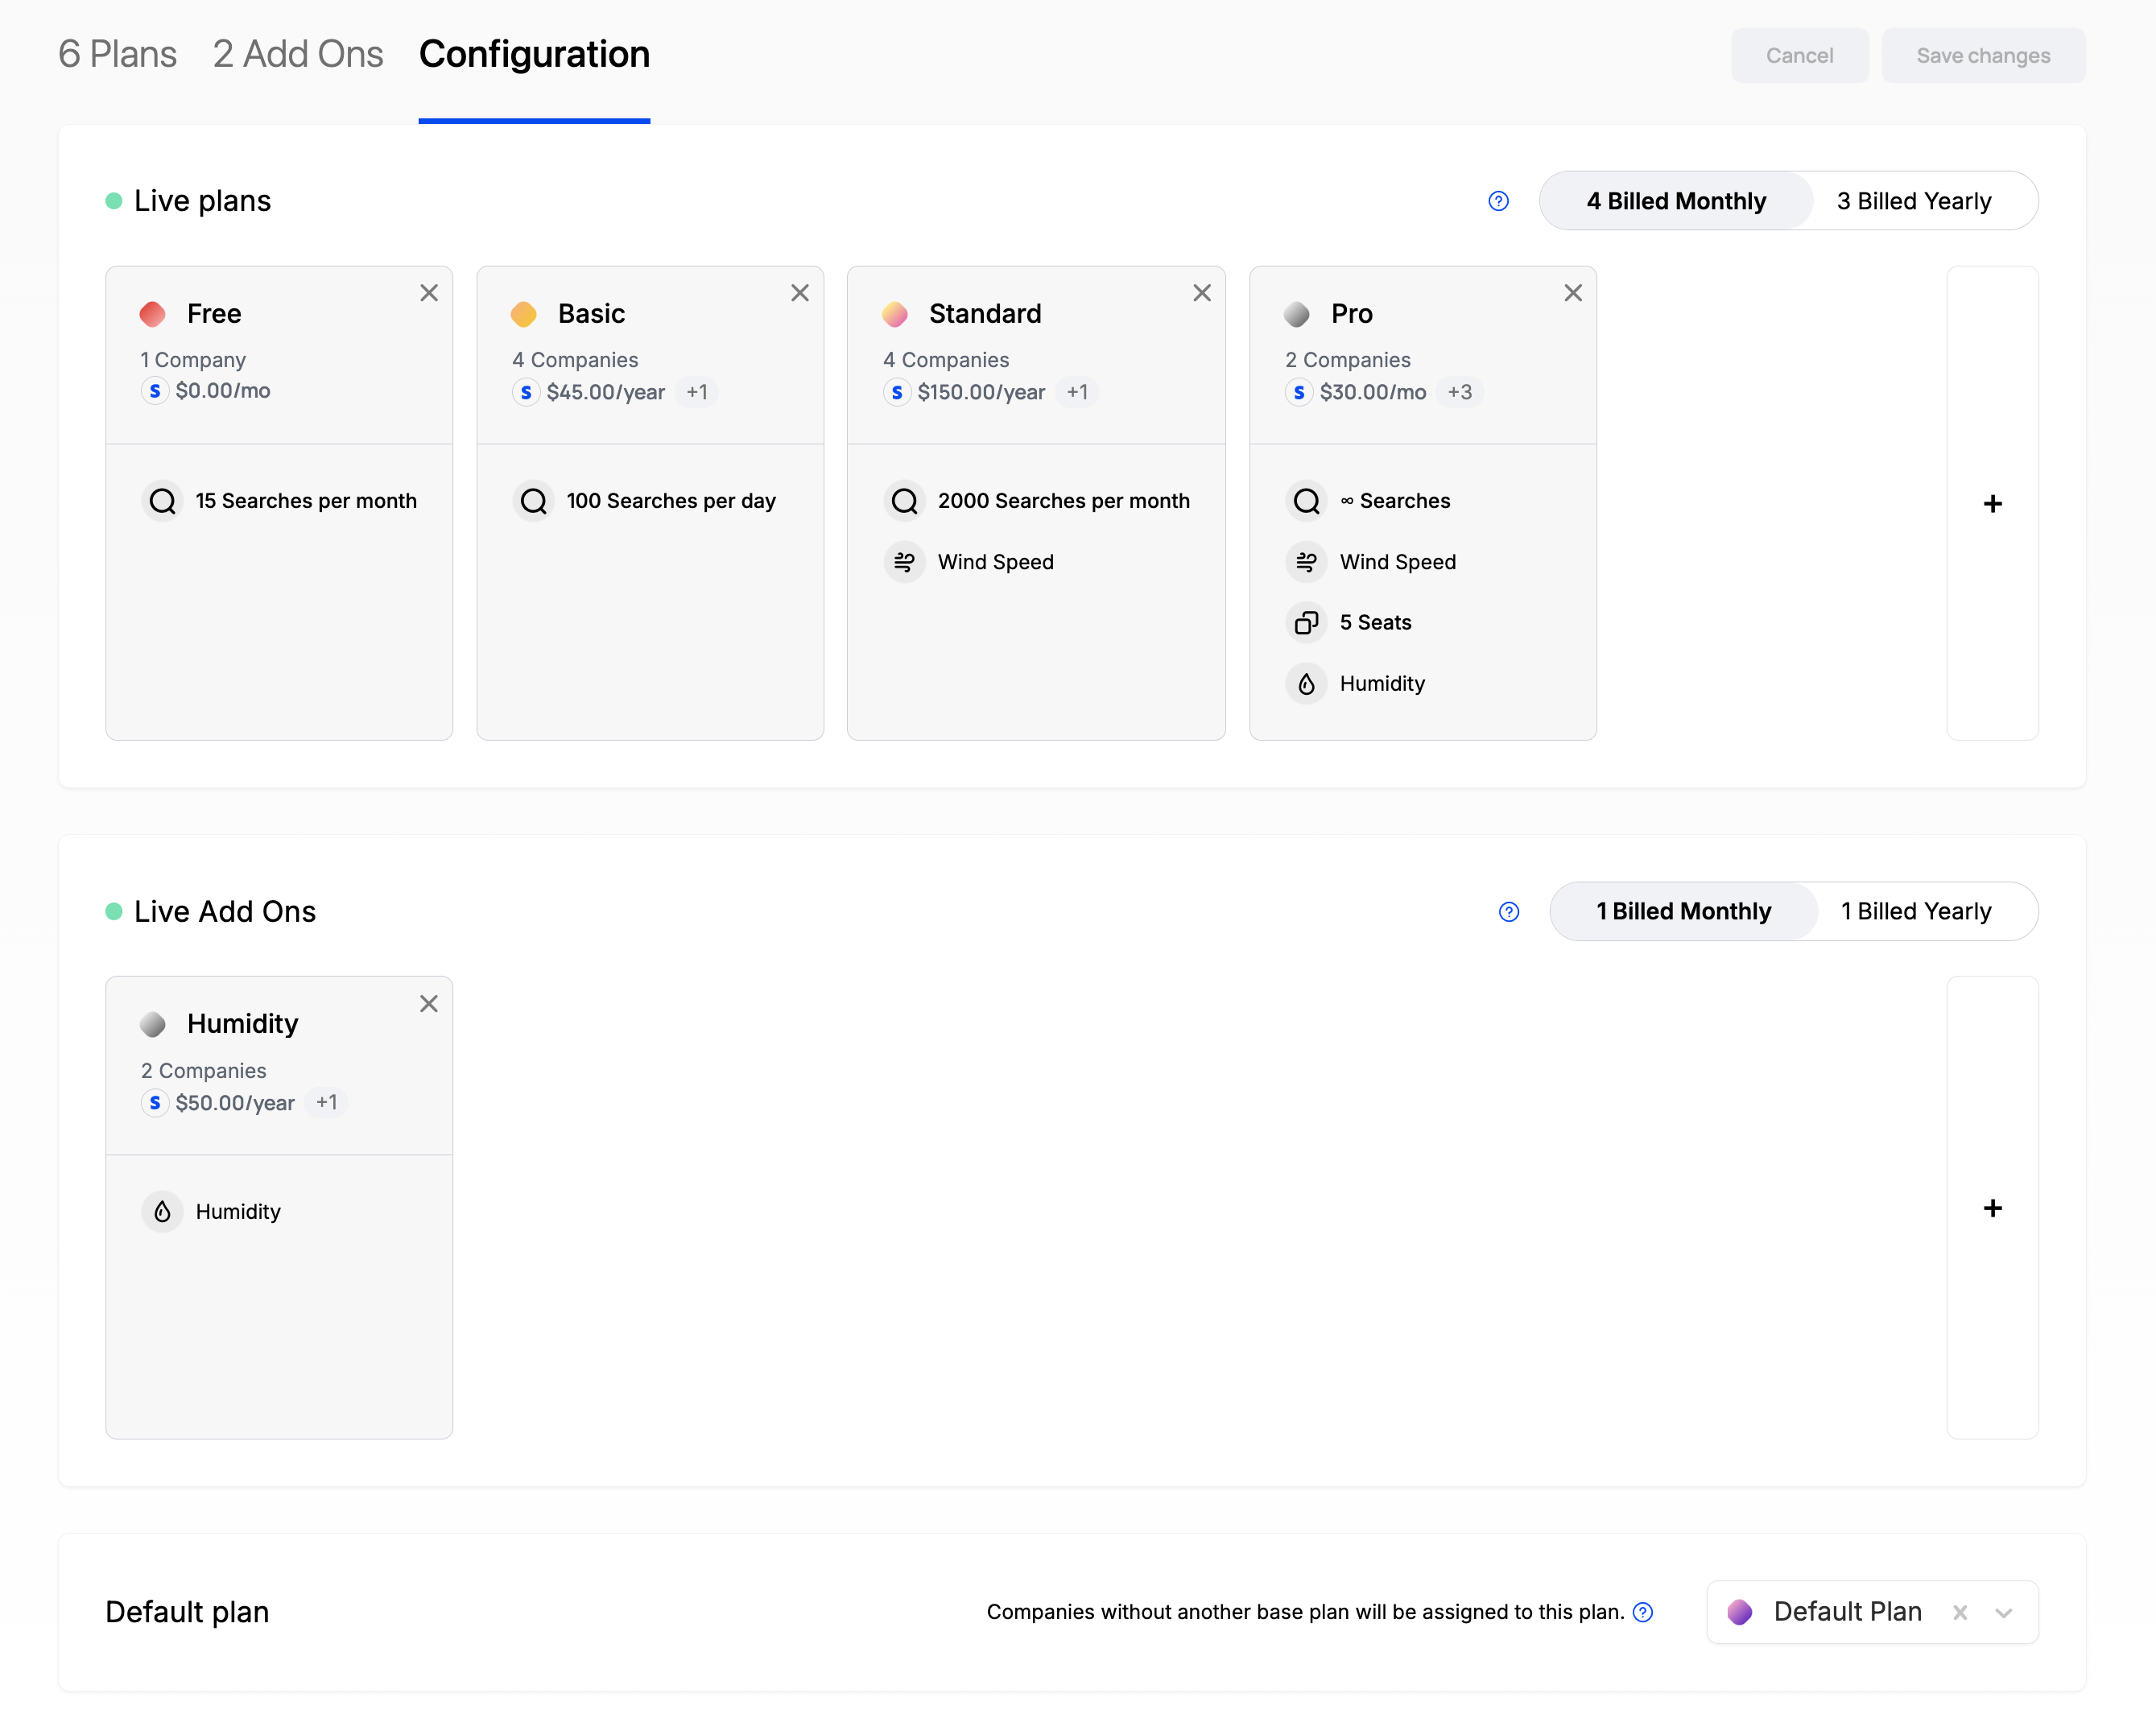
Task: Clear the Default Plan selection
Action: tap(1959, 1613)
